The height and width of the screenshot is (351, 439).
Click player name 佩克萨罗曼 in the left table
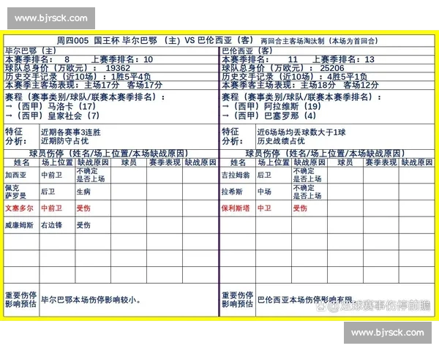[x=15, y=192]
